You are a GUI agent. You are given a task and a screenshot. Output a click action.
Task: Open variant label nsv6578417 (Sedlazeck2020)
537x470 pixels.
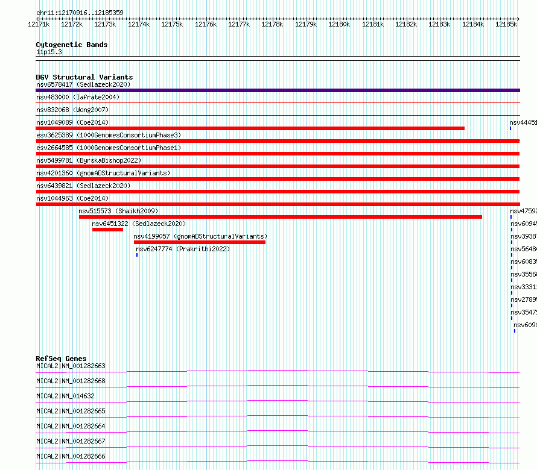click(x=83, y=84)
